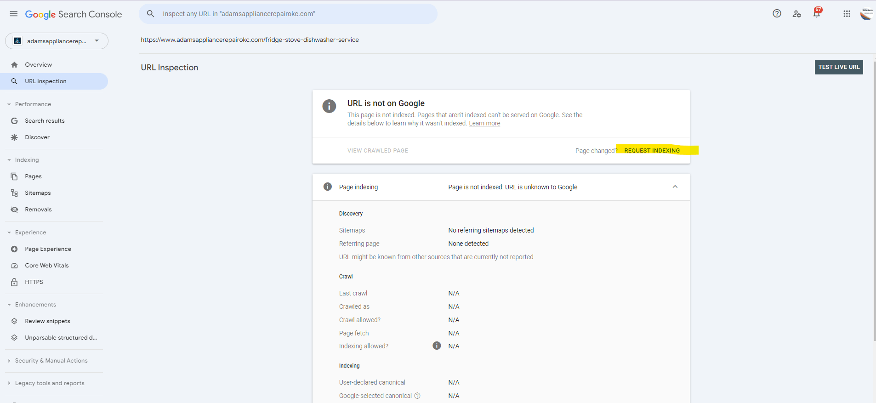Click the account profile avatar

(867, 14)
